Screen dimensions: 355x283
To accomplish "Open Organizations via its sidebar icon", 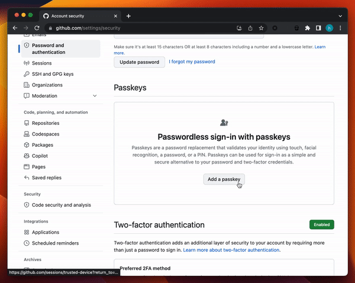I will tap(26, 85).
